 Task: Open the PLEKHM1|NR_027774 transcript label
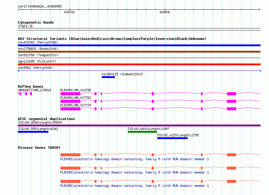pos(76,105)
